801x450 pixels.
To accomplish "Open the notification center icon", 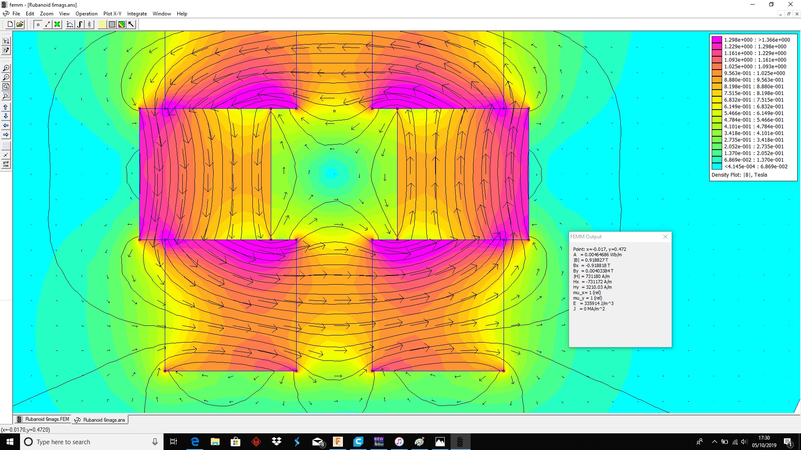I will tap(788, 442).
